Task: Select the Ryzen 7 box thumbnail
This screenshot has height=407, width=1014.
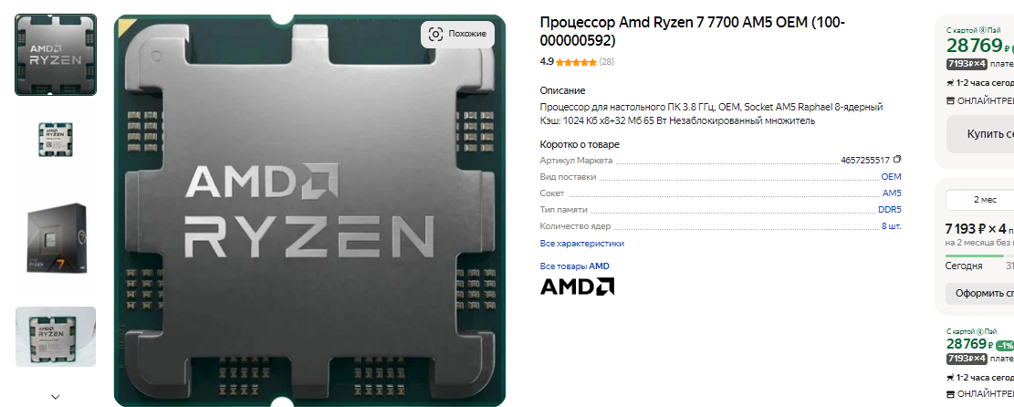Action: click(56, 237)
